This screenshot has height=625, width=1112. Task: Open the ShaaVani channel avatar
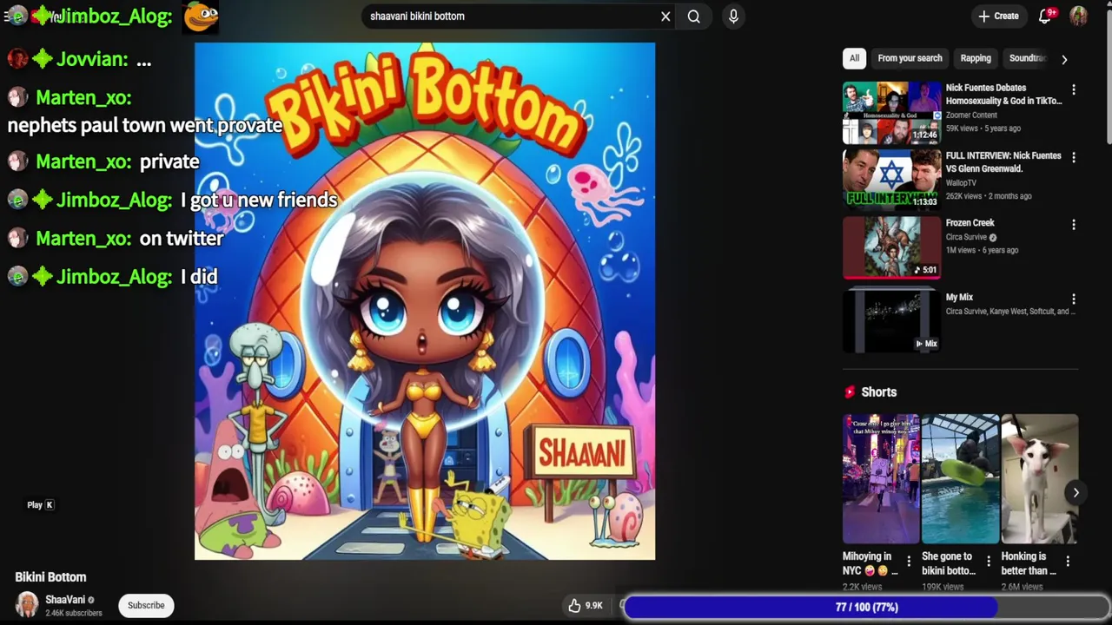[27, 605]
